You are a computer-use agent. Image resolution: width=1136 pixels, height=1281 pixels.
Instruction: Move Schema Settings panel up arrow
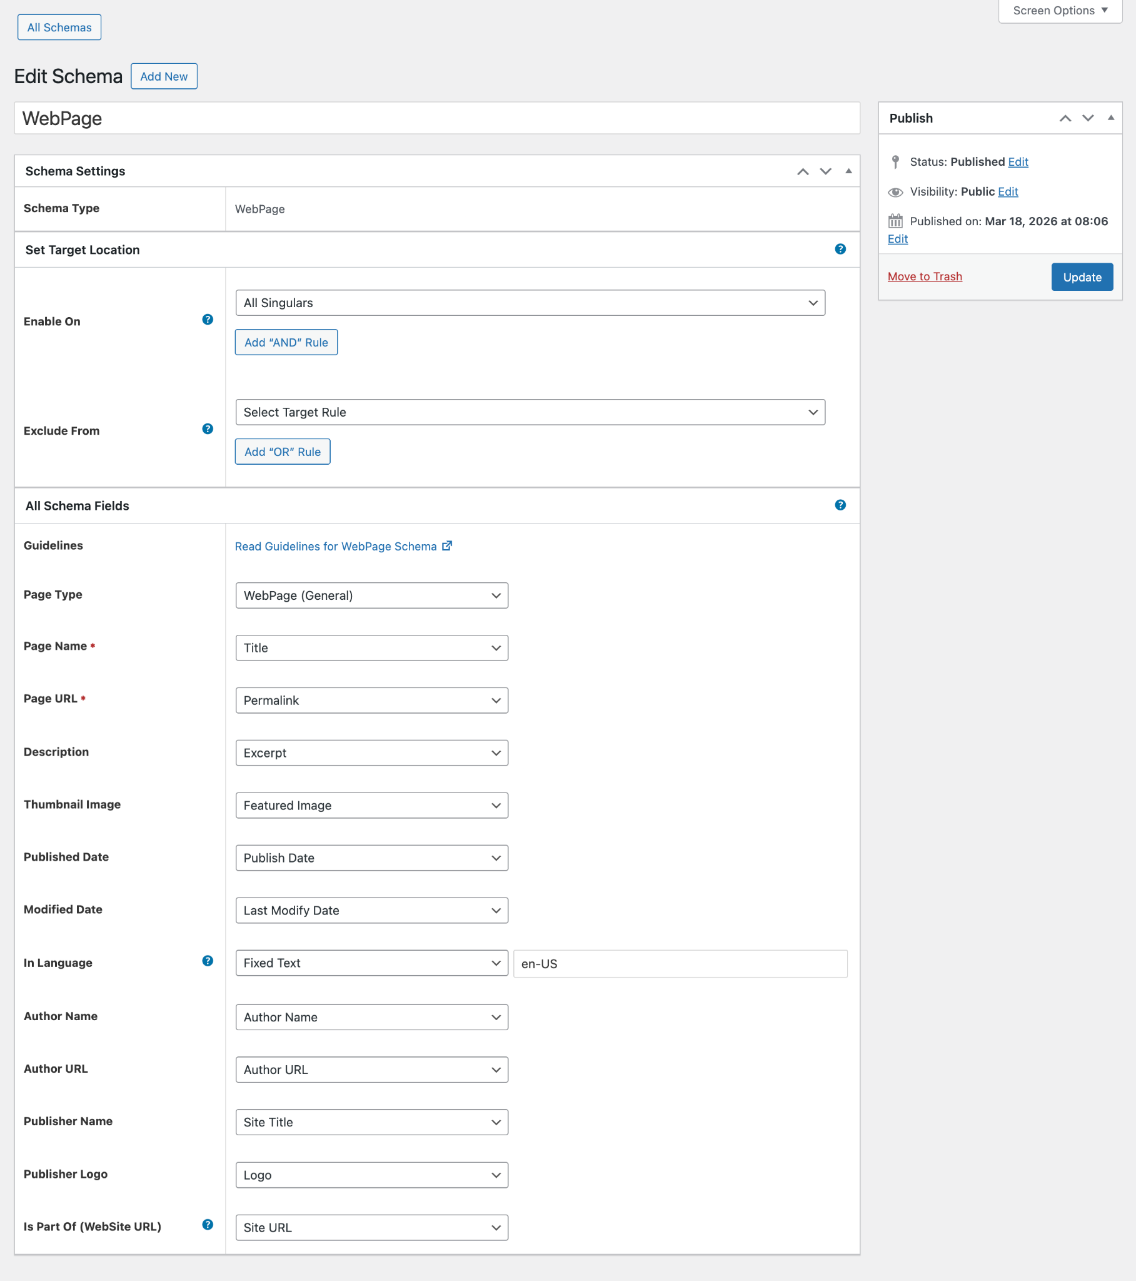click(803, 172)
